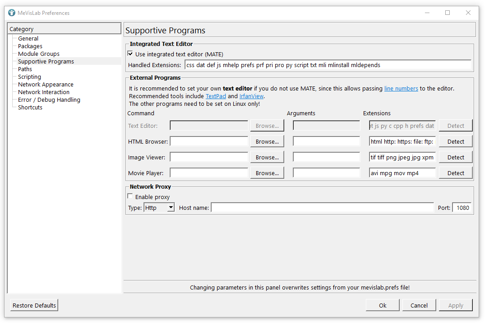Open Network Appearance settings
The width and height of the screenshot is (489, 326).
[46, 85]
